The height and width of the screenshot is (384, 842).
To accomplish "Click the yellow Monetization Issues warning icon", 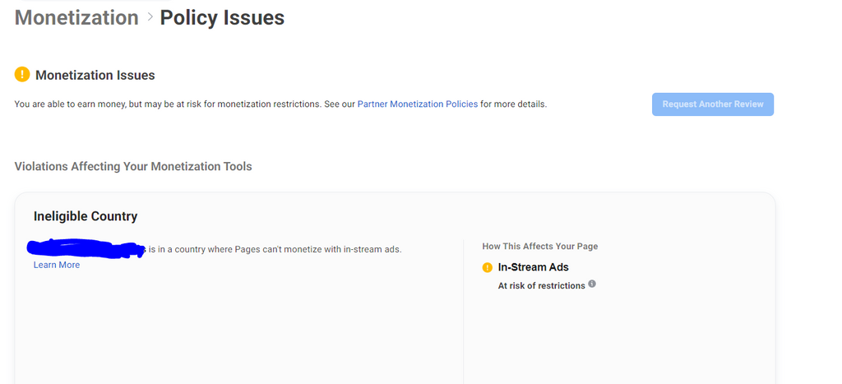I will point(22,75).
